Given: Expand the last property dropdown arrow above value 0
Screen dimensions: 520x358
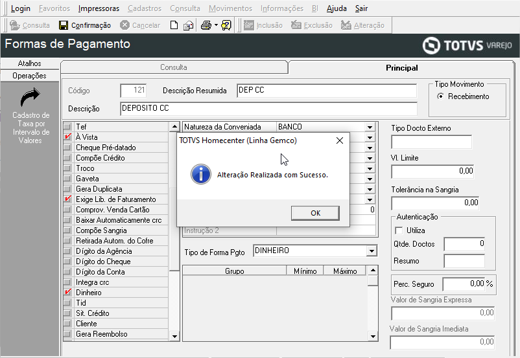Looking at the screenshot, I should [x=370, y=199].
